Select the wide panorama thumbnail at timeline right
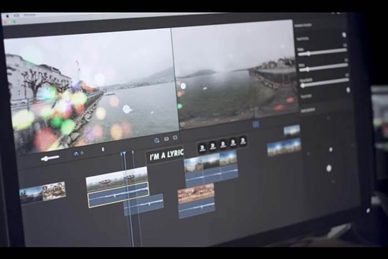Viewport: 388px width, 259px height. [x=284, y=147]
